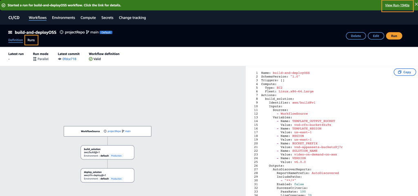This screenshot has height=196, width=418.
Task: Open the Environments tab
Action: (x=63, y=18)
